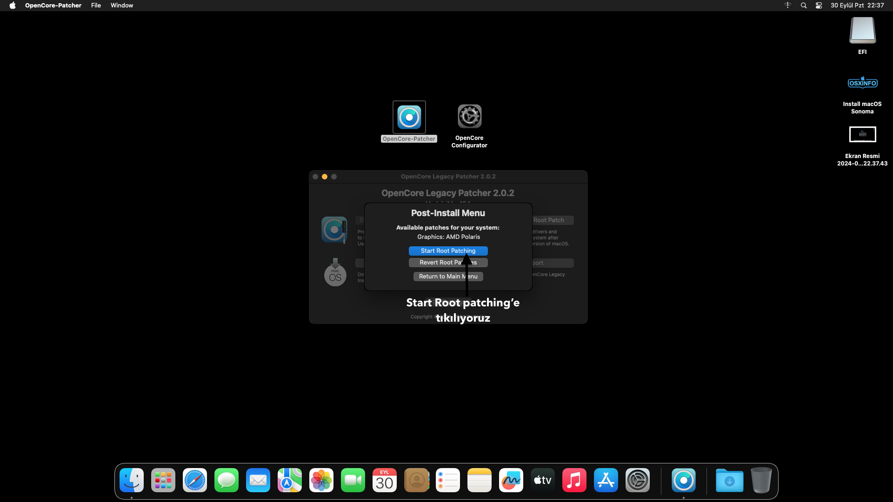Viewport: 893px width, 502px height.
Task: Open Maps from the Dock
Action: point(290,480)
